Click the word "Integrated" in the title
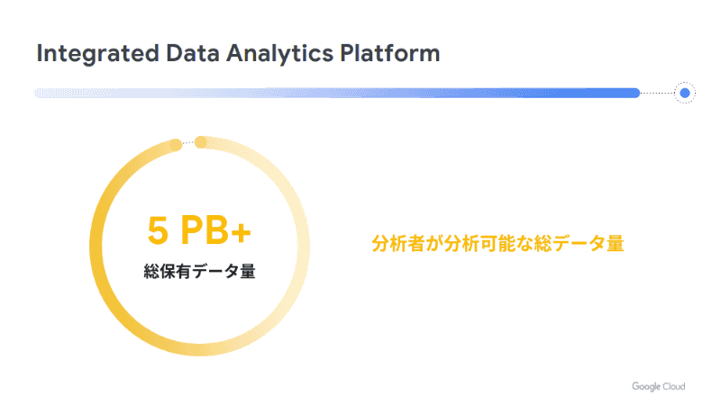This screenshot has width=721, height=405. point(87,54)
